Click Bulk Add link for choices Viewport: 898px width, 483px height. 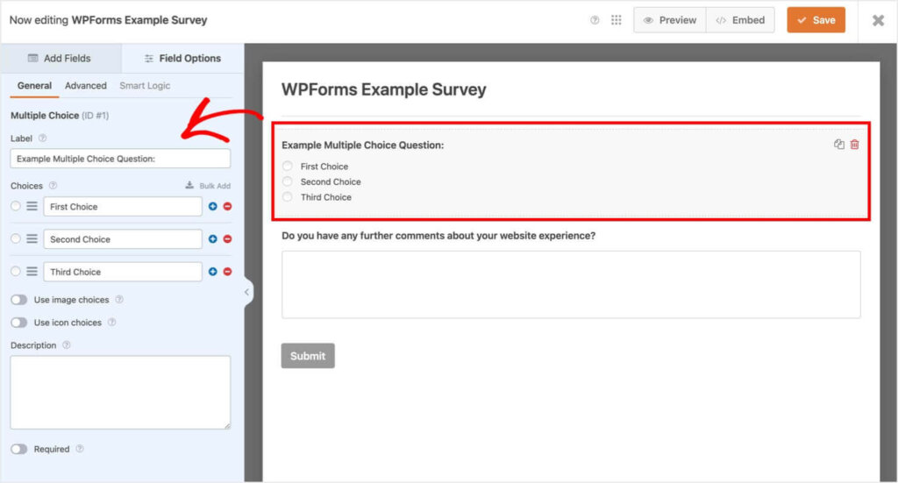click(x=208, y=186)
